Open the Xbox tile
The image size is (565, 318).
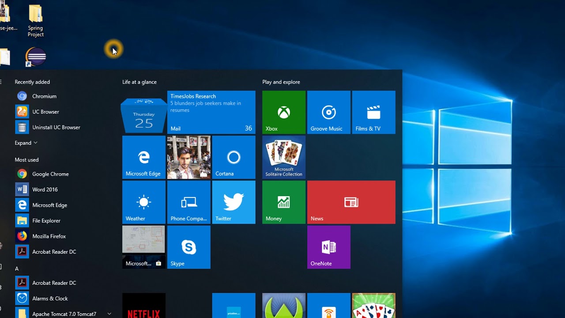[284, 112]
